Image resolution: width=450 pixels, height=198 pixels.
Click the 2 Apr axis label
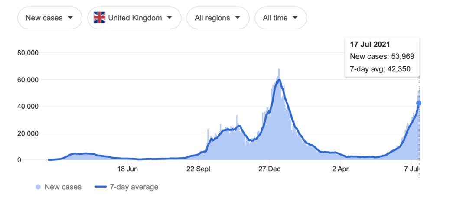pyautogui.click(x=340, y=169)
